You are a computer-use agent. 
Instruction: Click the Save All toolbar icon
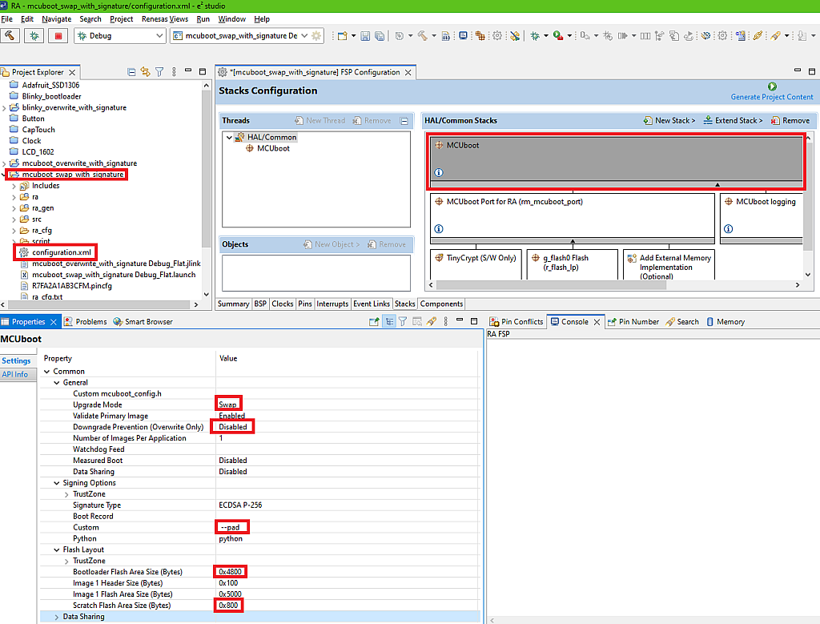point(380,35)
